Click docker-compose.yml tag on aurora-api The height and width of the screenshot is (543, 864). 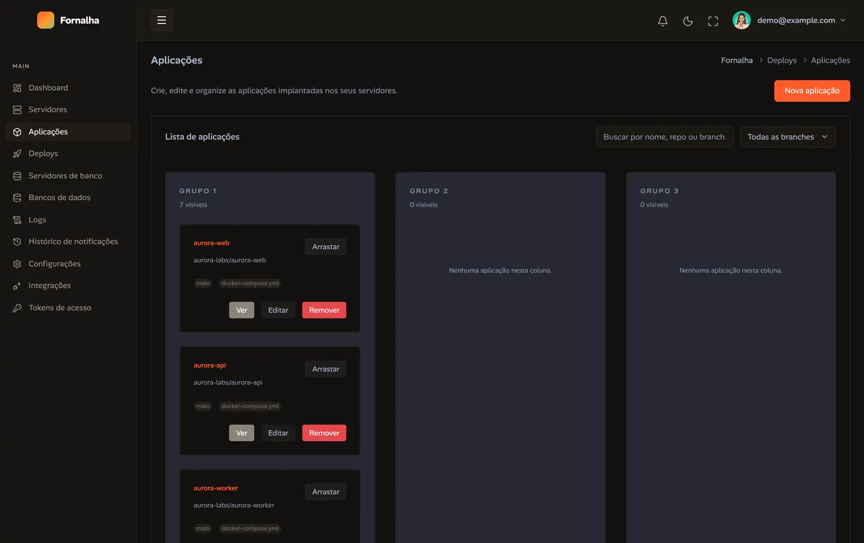coord(250,406)
